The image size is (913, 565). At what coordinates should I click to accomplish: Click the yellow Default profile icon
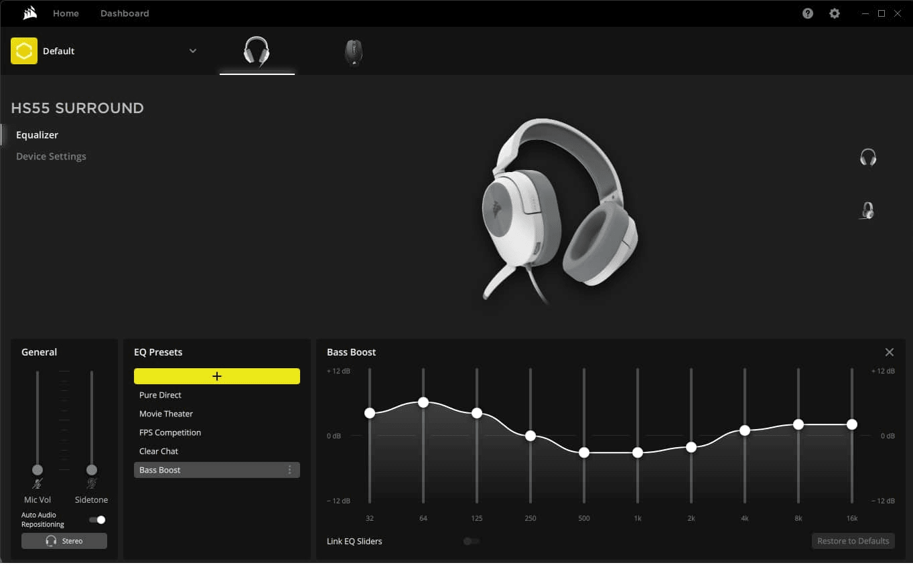[24, 51]
